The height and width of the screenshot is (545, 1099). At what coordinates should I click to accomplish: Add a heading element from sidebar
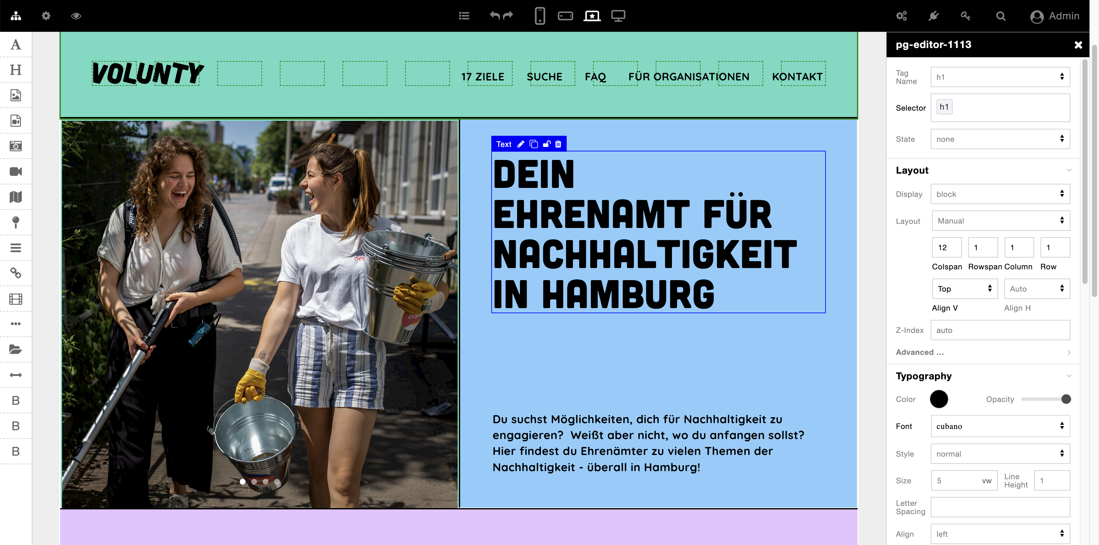click(16, 70)
